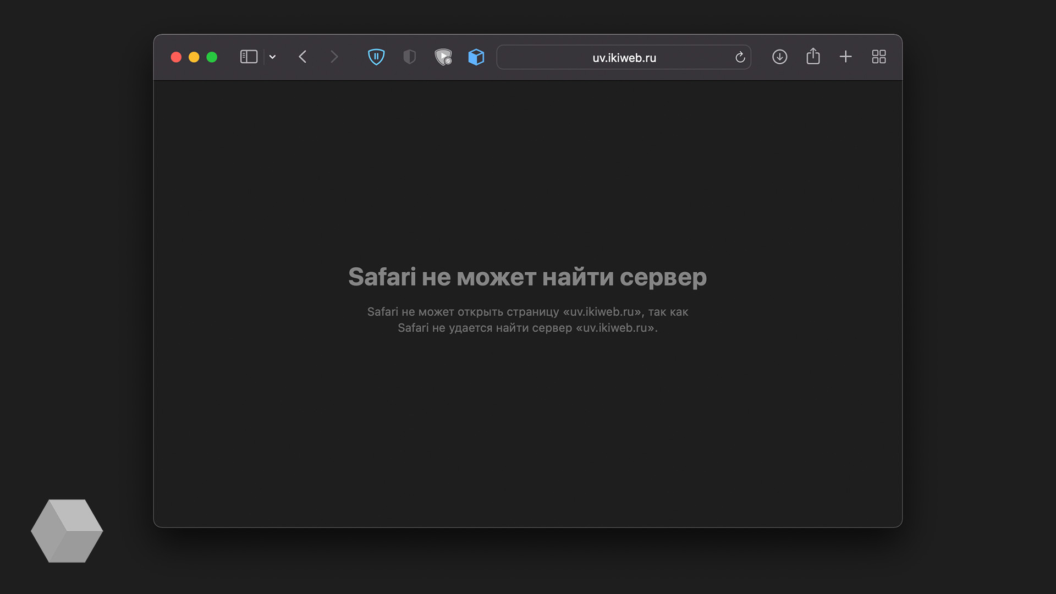Open the sidebar tab group dropdown arrow
The height and width of the screenshot is (594, 1056).
[x=272, y=57]
